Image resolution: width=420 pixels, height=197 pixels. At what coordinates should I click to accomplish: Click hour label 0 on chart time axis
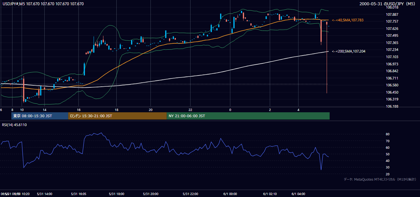pyautogui.click(x=230, y=110)
